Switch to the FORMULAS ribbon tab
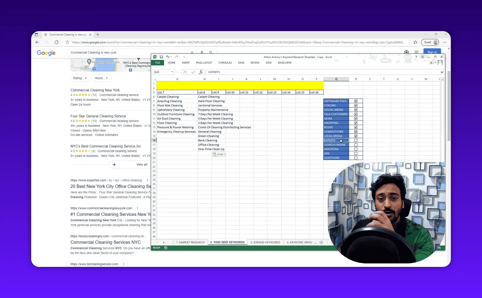The image size is (482, 298). point(225,63)
